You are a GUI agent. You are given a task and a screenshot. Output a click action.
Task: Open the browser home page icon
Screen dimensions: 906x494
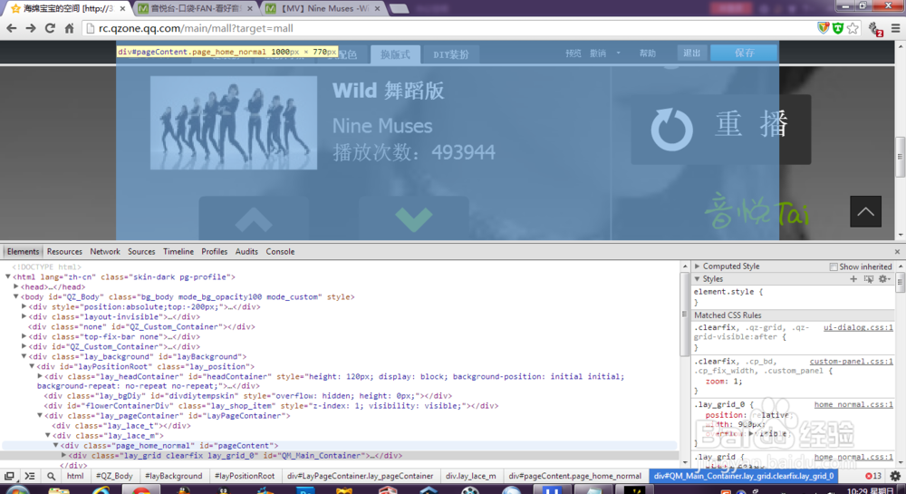[x=70, y=28]
